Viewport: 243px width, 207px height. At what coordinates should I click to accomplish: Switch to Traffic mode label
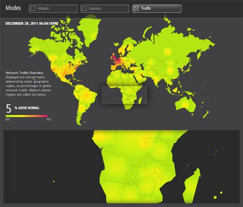point(146,8)
